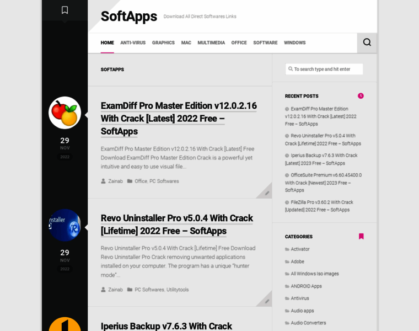Open recent post Iperius Backup v7.6.3

(321, 159)
